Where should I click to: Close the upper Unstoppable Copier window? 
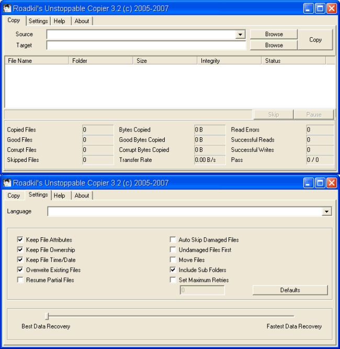(x=332, y=9)
